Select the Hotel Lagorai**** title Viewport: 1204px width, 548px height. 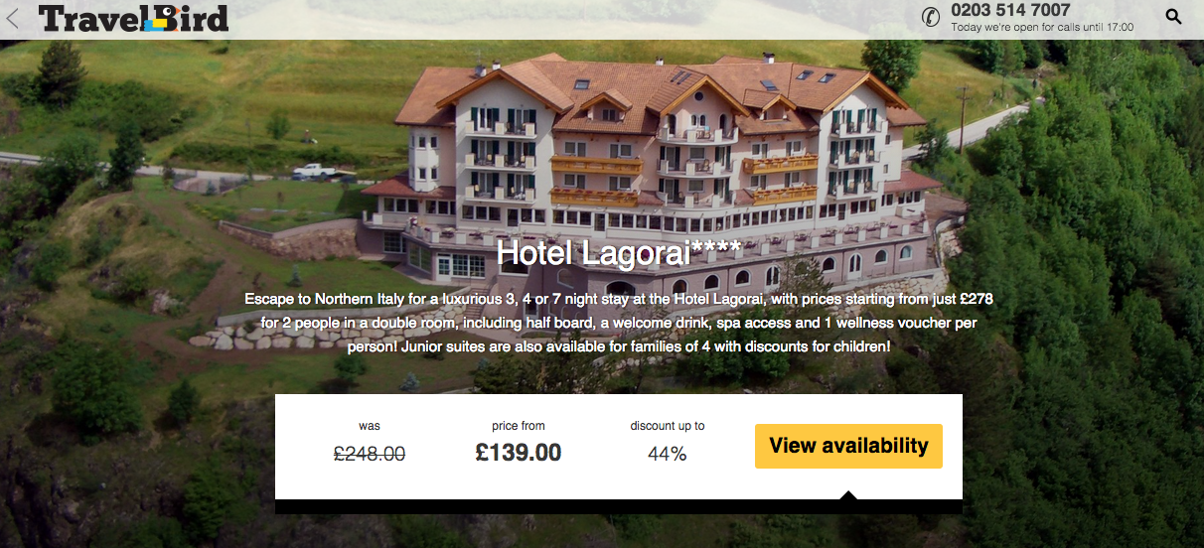(x=619, y=252)
